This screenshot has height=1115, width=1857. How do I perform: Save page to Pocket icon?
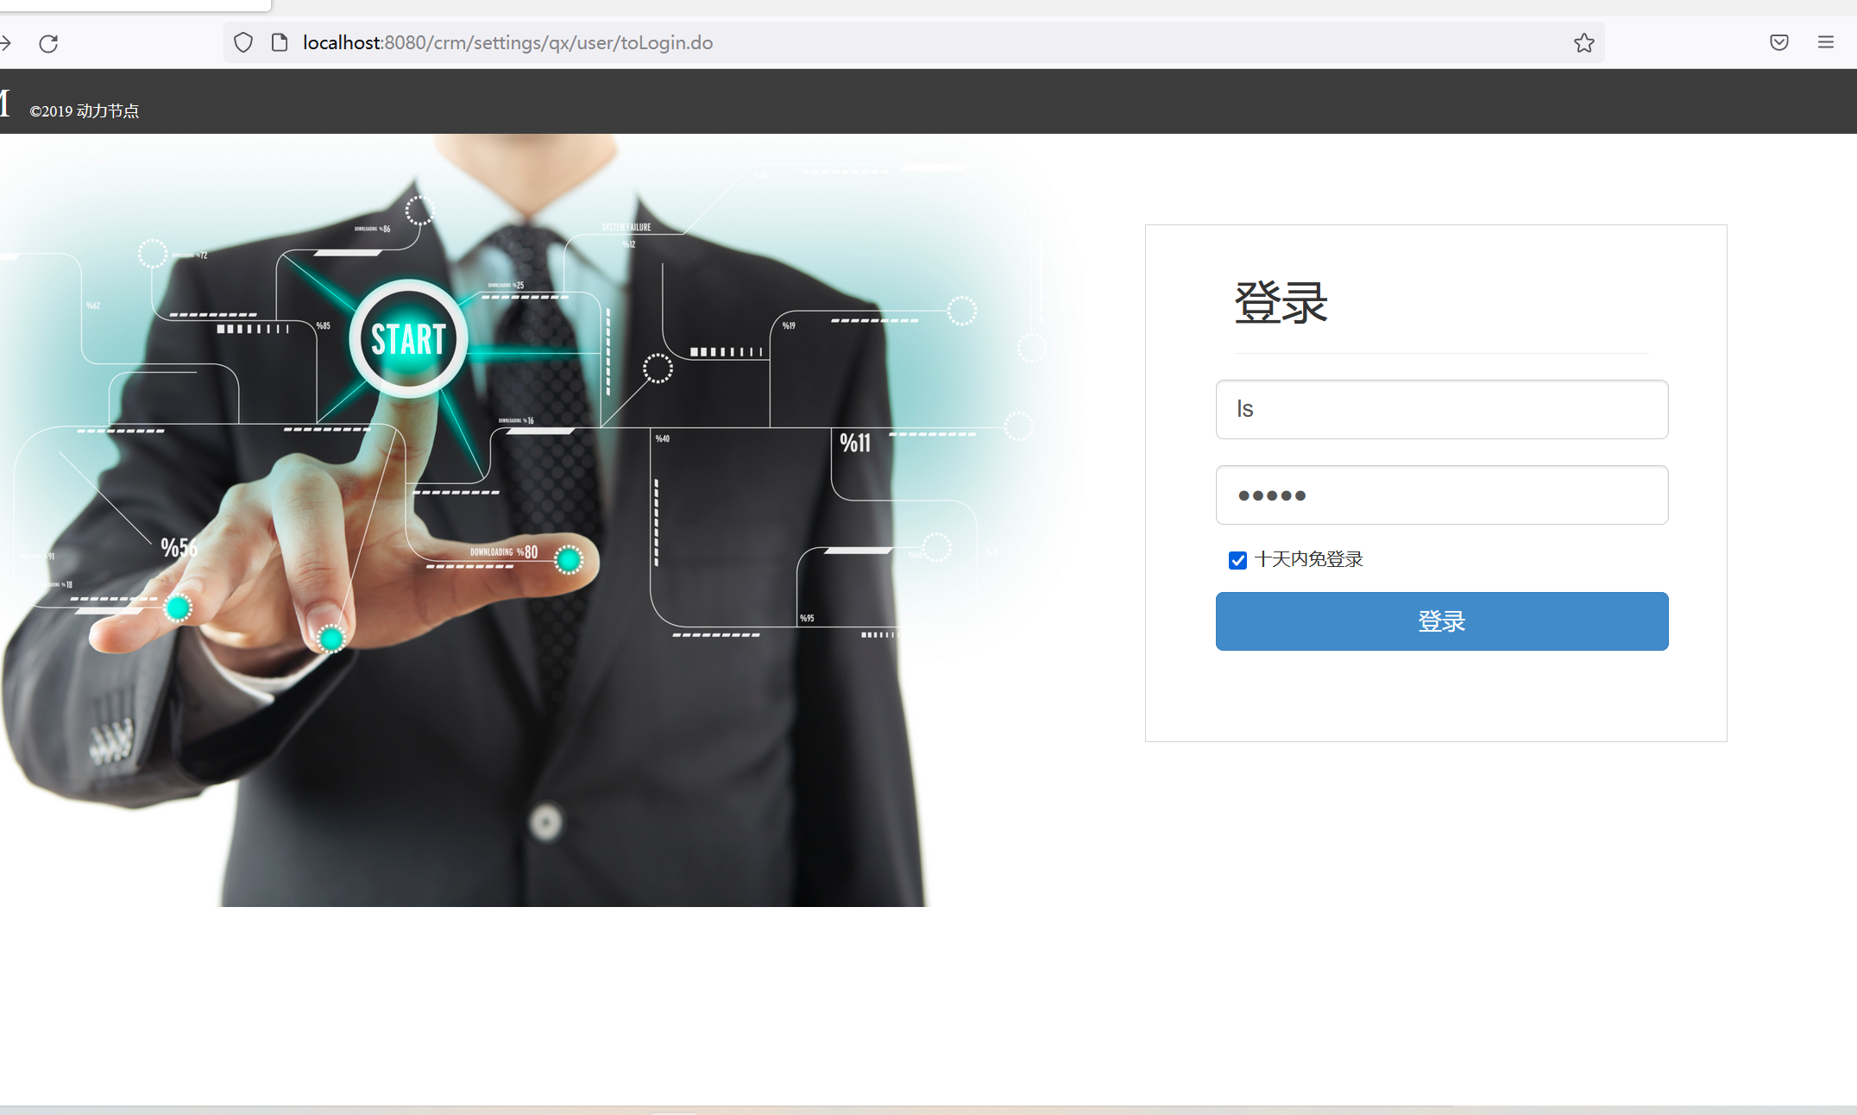[1778, 43]
